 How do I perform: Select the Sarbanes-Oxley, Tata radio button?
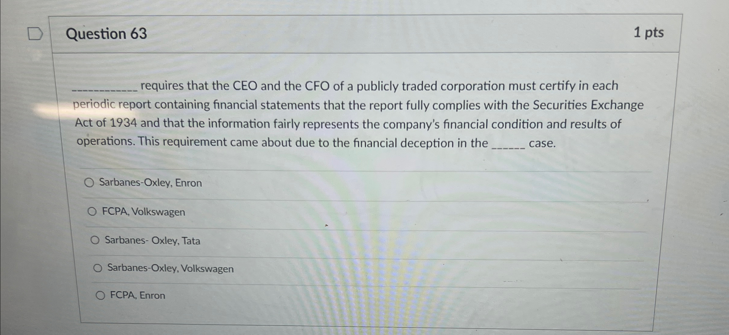coord(95,240)
